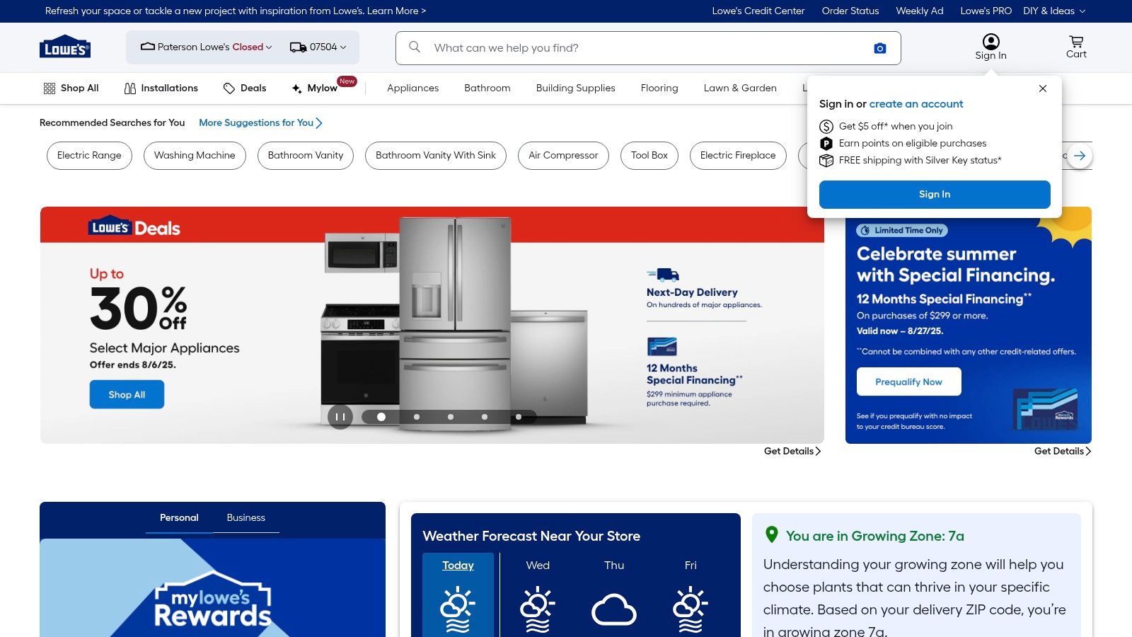The image size is (1132, 637).
Task: Click the suggestions scroll right arrow
Action: pos(1080,156)
